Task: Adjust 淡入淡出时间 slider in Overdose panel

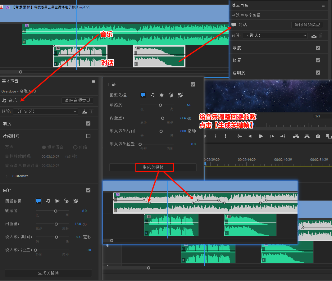Action: [x=56, y=237]
